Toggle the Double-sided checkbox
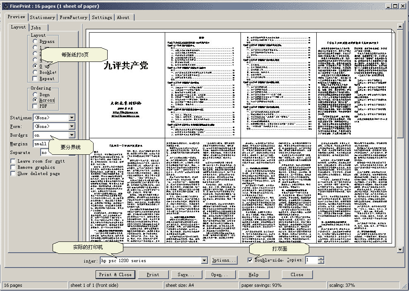The height and width of the screenshot is (291, 409). click(250, 260)
